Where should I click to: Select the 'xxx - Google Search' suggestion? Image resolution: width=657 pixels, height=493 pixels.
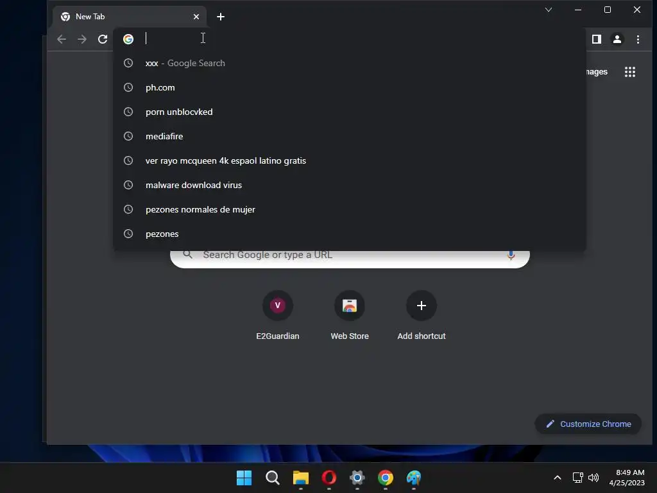pos(350,64)
